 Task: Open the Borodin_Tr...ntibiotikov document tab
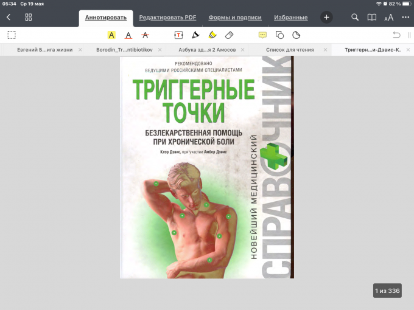tap(124, 50)
